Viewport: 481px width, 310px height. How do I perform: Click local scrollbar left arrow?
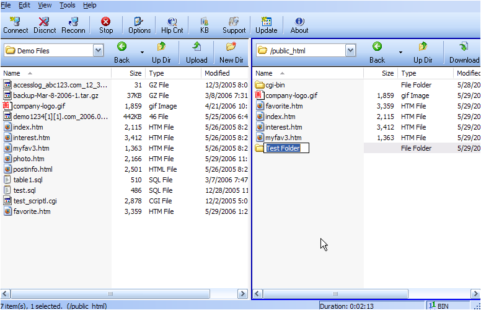5,294
